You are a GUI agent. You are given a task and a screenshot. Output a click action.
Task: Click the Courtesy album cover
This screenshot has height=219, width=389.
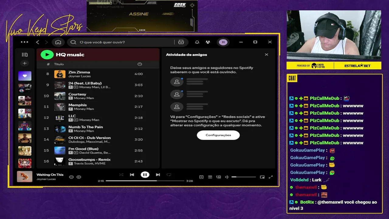(60, 96)
